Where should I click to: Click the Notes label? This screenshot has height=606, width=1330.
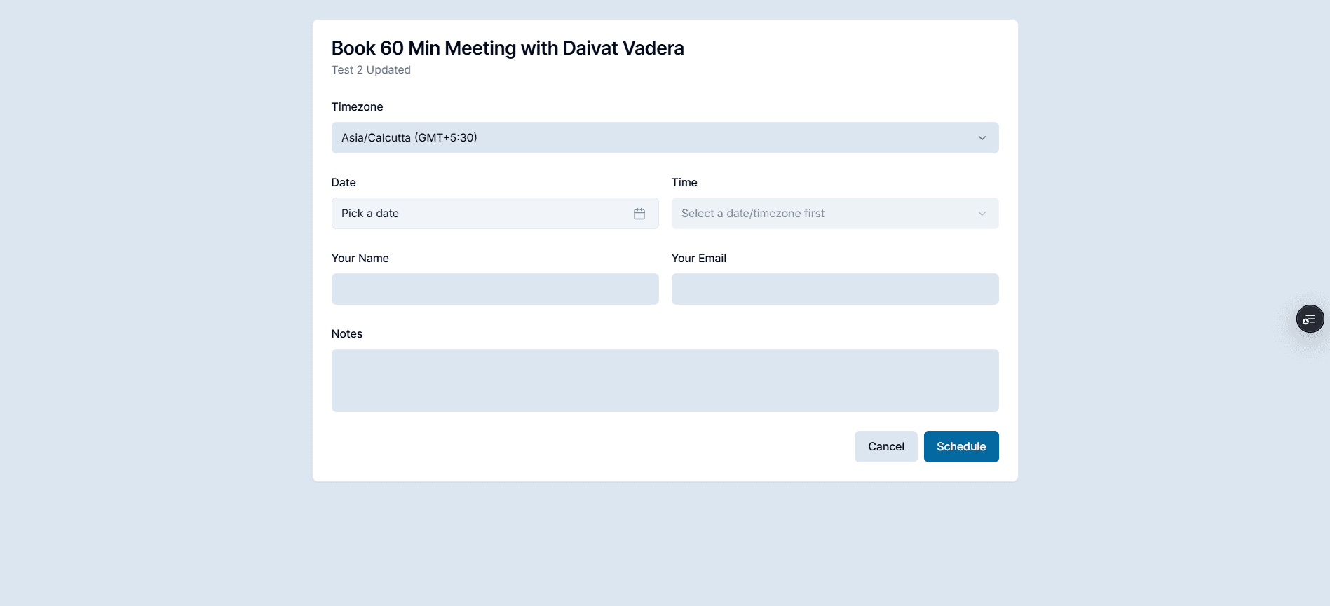point(346,333)
